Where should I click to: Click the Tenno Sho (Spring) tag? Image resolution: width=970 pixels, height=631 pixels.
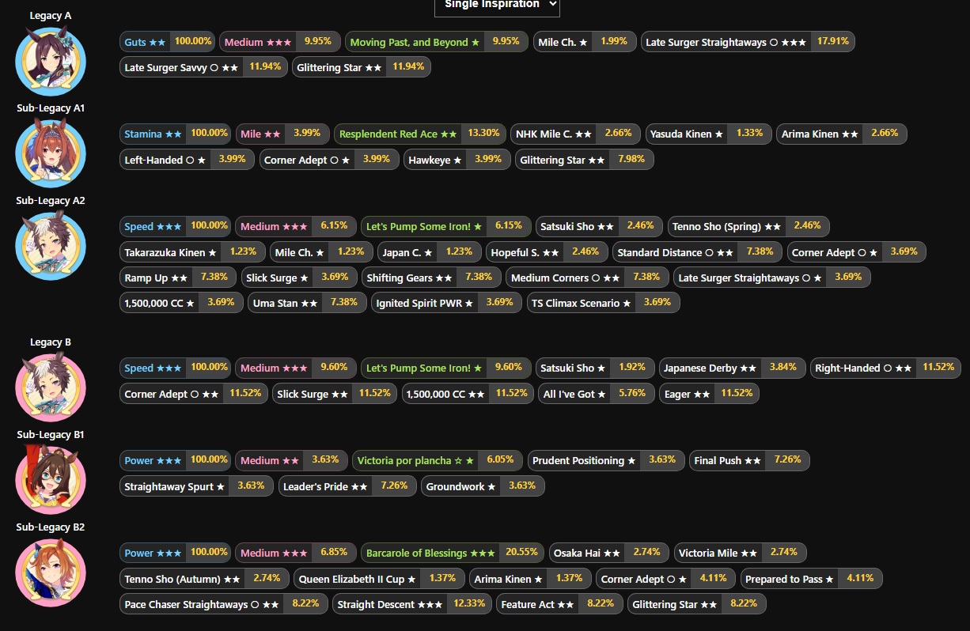click(748, 226)
